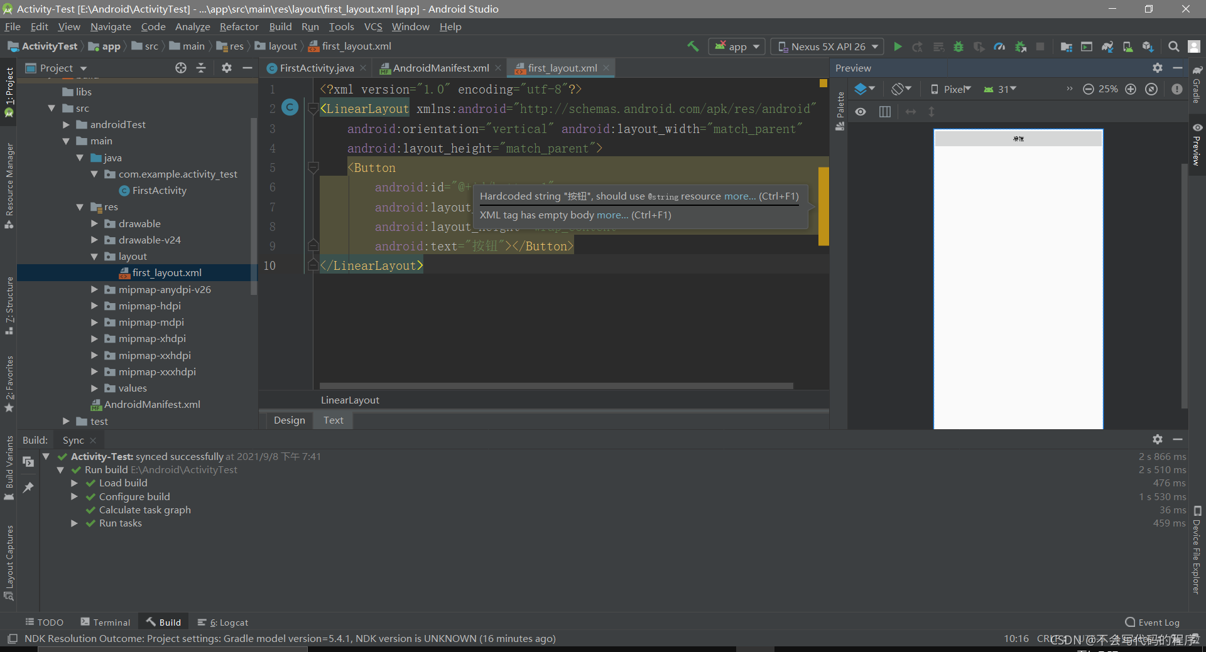Close the first_layout.xml editor tab

606,68
